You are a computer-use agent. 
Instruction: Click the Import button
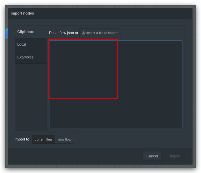pos(175,156)
